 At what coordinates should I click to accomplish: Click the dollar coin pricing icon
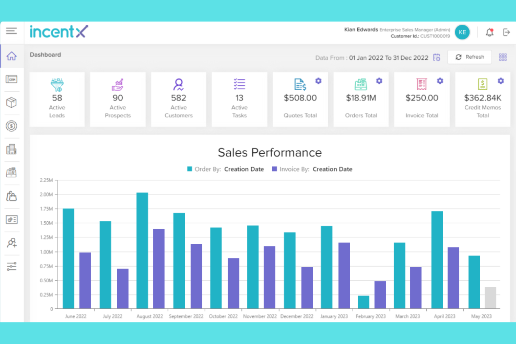tap(12, 126)
